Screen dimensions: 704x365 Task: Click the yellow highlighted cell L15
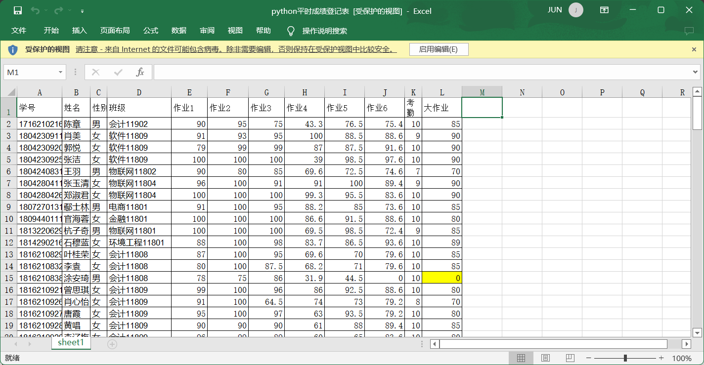442,278
